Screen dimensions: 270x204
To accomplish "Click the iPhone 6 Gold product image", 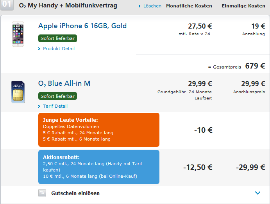I will tap(18, 34).
